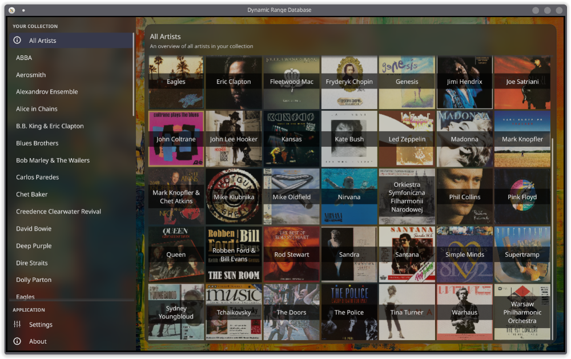
Task: Open Settings in the Application section
Action: (71, 324)
